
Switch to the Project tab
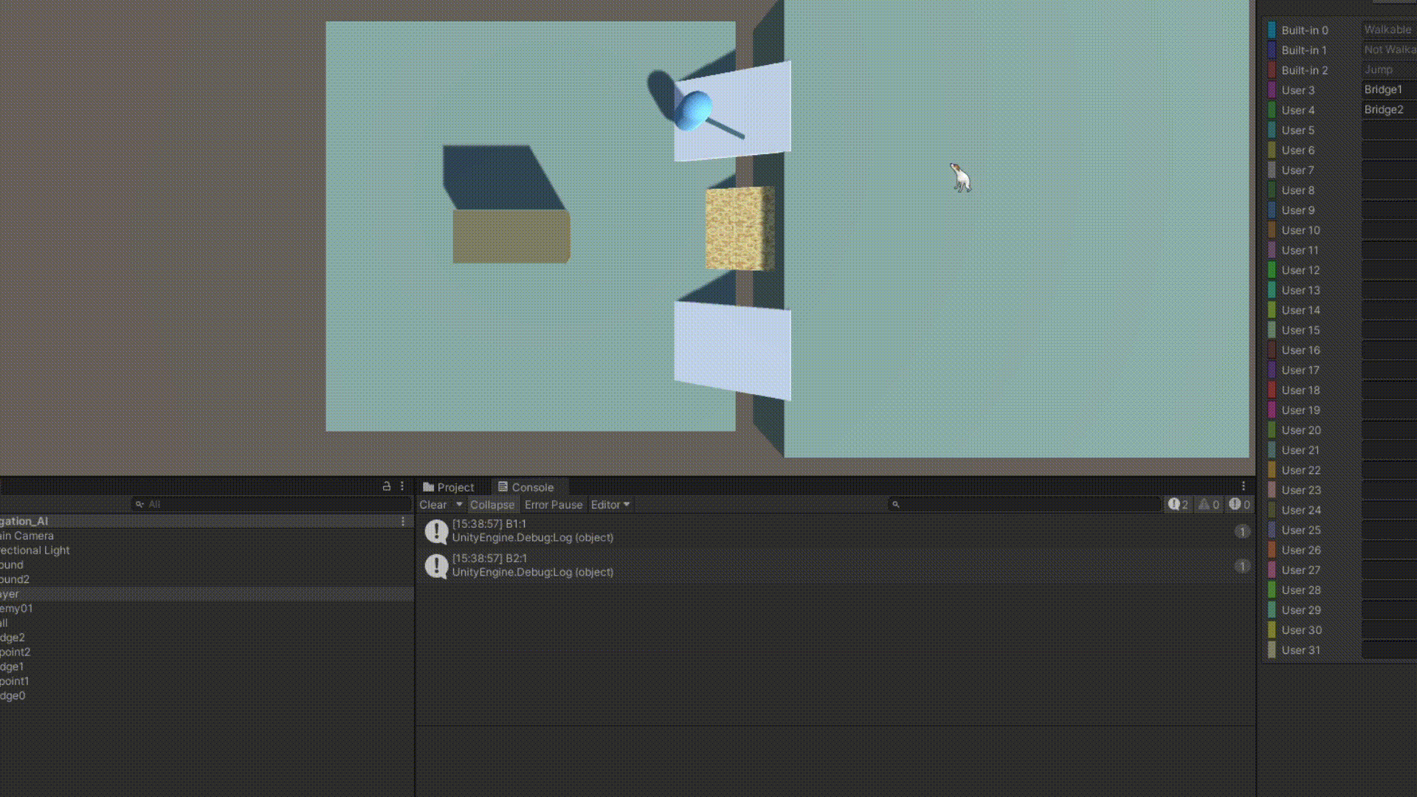point(448,487)
